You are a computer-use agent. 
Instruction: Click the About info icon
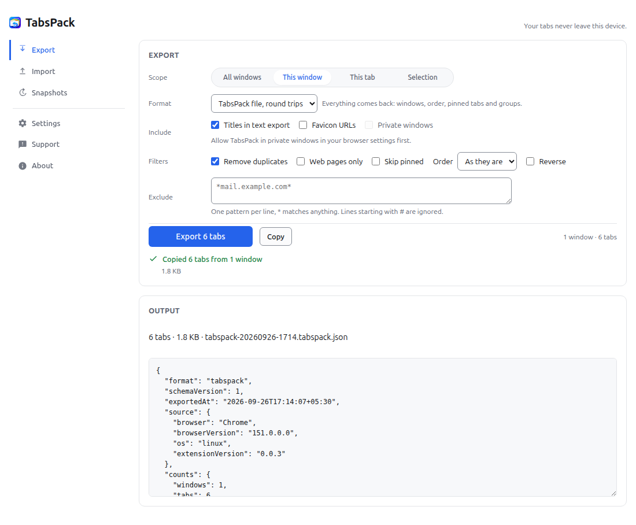coord(23,165)
